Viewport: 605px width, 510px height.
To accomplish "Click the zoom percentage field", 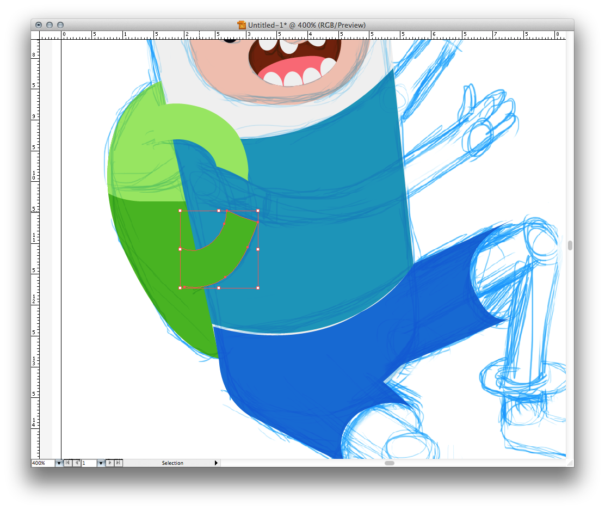I will pos(42,463).
